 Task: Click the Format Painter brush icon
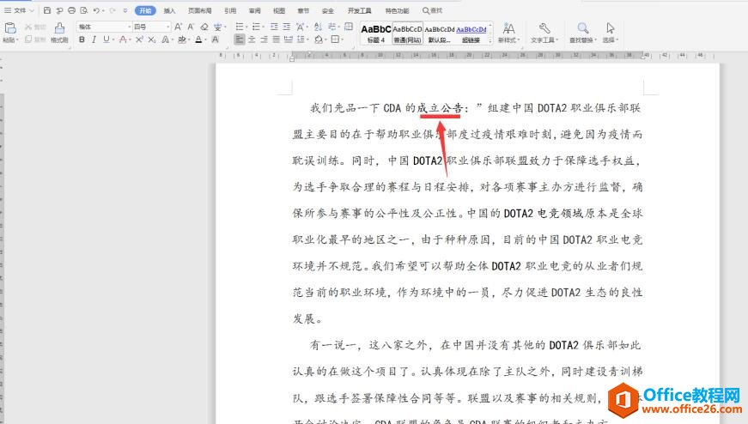pos(59,27)
